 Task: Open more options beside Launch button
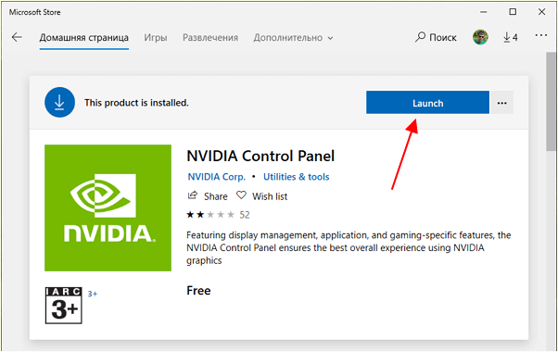[501, 103]
